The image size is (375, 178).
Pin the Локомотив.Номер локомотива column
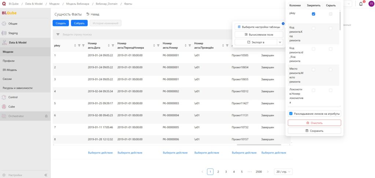[x=313, y=90]
